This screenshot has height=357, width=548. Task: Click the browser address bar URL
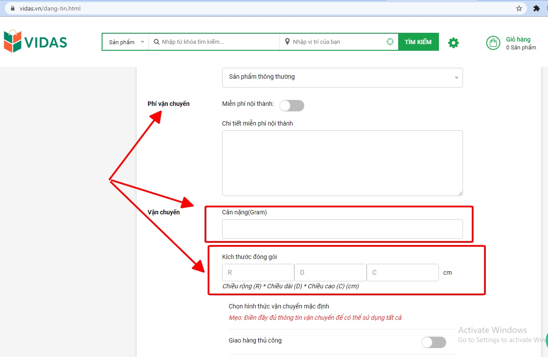(50, 8)
